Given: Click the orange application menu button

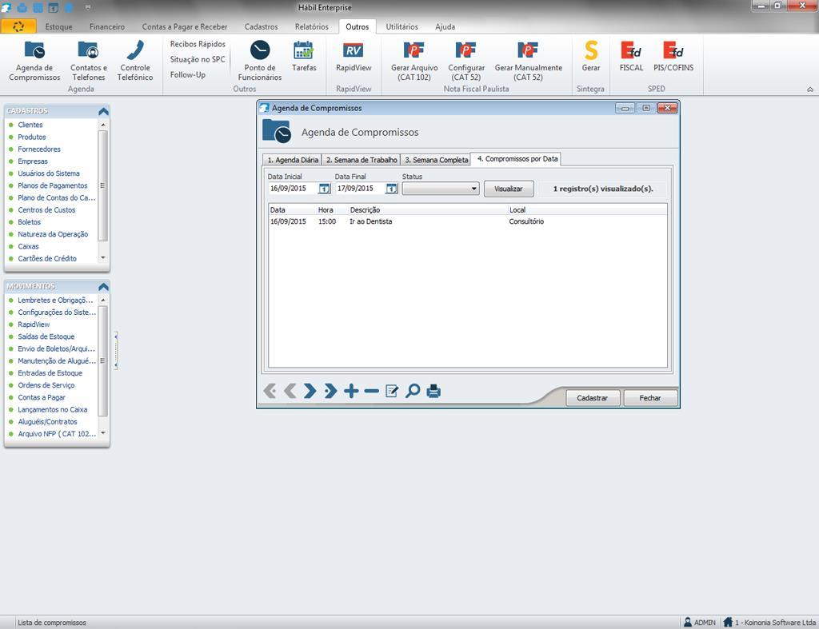Looking at the screenshot, I should click(18, 26).
